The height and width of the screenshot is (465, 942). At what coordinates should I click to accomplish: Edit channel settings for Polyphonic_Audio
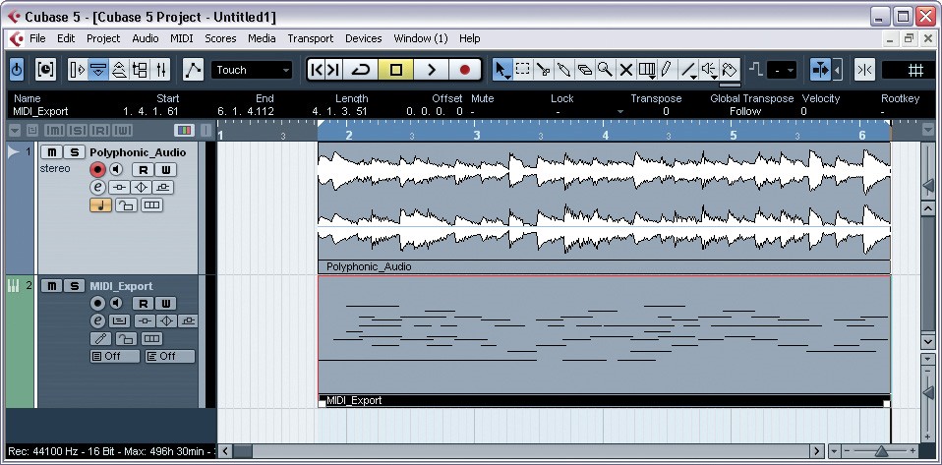coord(97,188)
